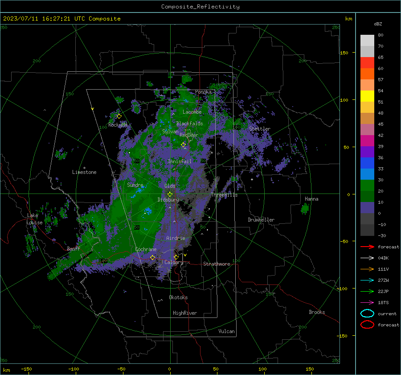401x375 pixels.
Task: Choose the green 22JP arrow legend icon
Action: pyautogui.click(x=367, y=291)
